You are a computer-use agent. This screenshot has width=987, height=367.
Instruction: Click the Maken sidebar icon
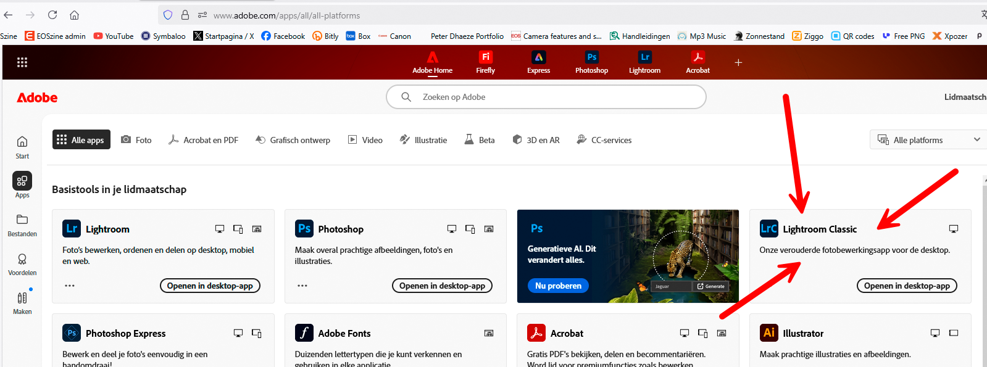click(22, 302)
